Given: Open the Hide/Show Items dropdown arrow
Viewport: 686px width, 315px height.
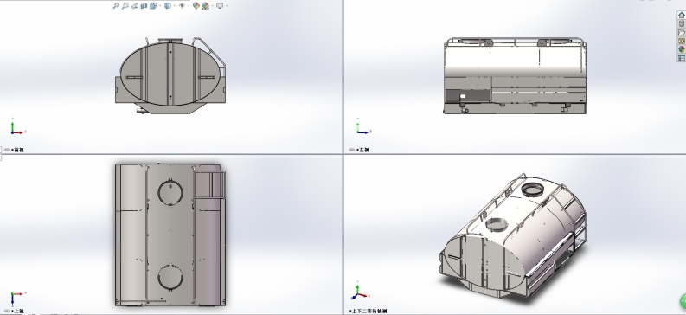Looking at the screenshot, I should [x=189, y=6].
